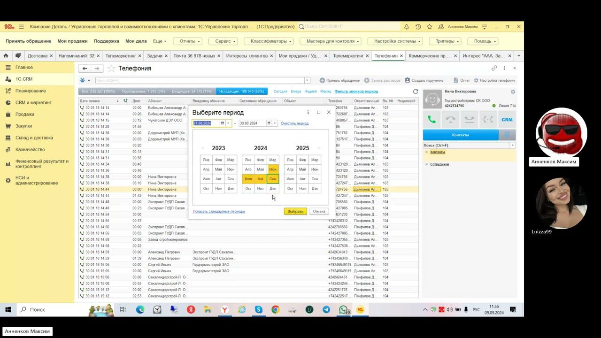Switch to the Задачи tab
601x338 pixels.
155,56
